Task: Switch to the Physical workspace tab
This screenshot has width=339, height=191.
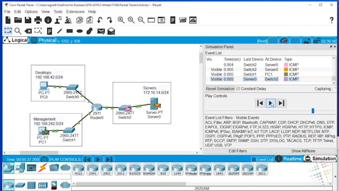Action: tap(44, 40)
